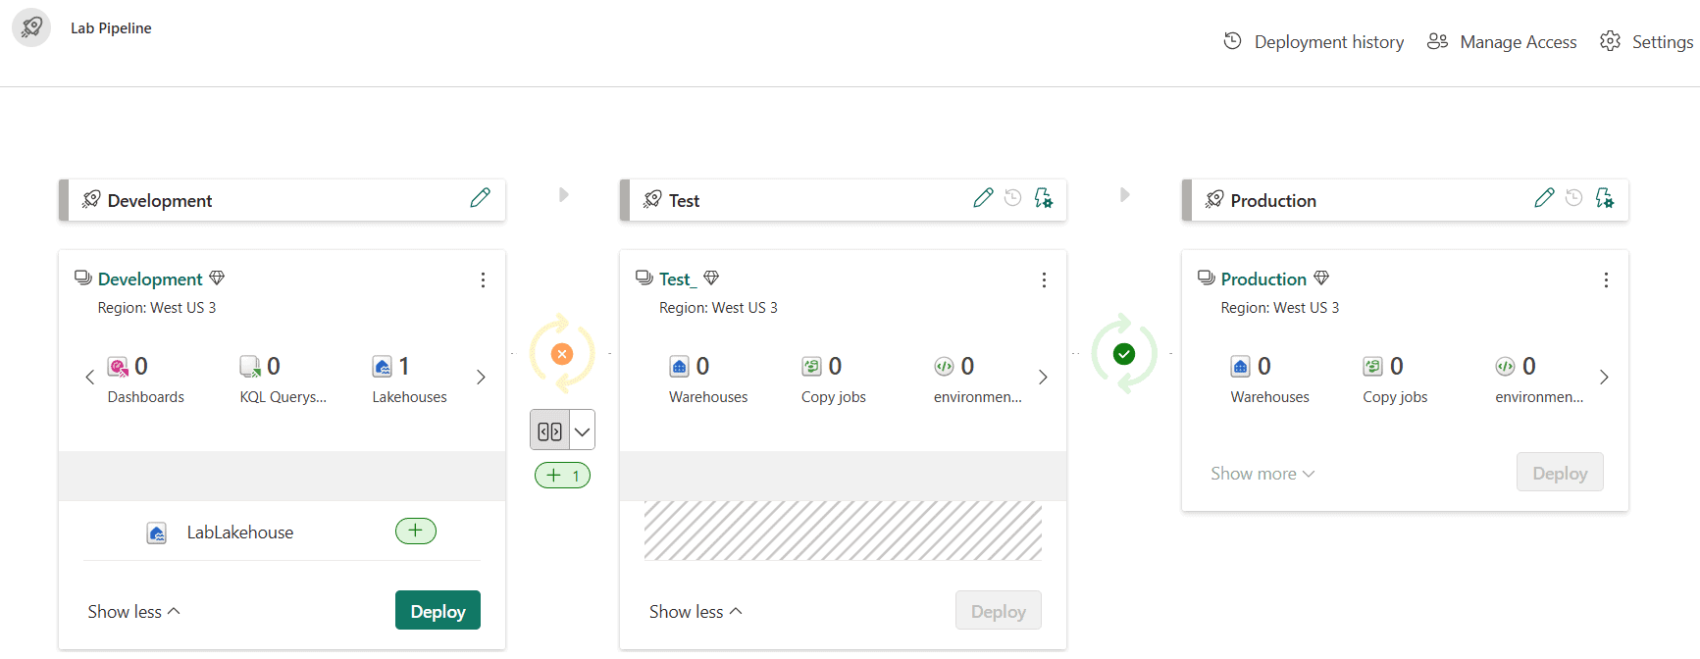Image resolution: width=1700 pixels, height=659 pixels.
Task: Open the Production workspace link
Action: pos(1263,279)
